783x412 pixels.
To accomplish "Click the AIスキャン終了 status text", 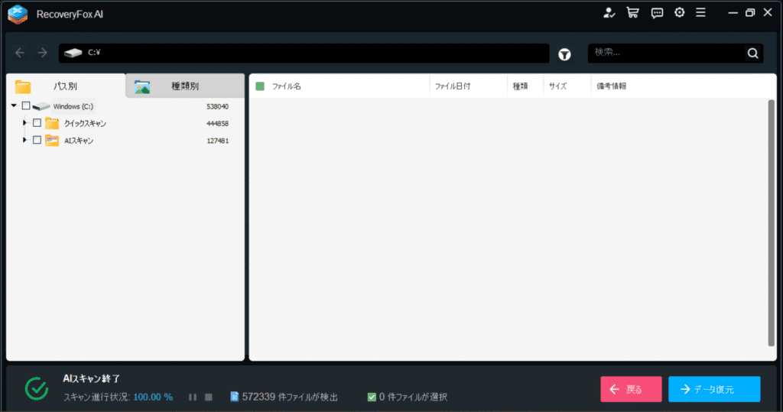I will click(x=92, y=378).
